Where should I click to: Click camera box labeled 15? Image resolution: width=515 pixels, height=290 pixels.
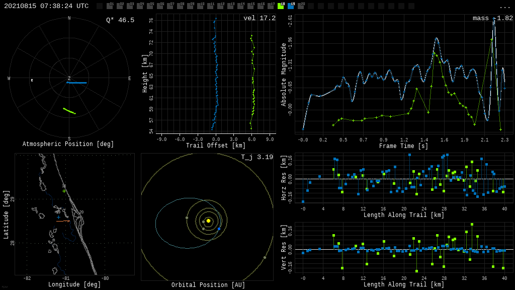(250, 6)
